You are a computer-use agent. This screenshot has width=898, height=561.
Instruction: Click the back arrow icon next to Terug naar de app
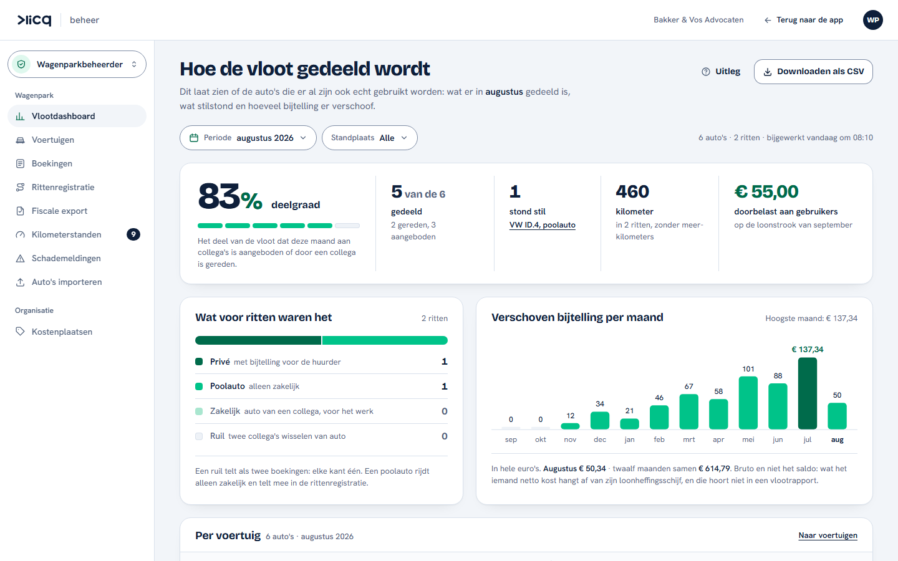tap(768, 20)
